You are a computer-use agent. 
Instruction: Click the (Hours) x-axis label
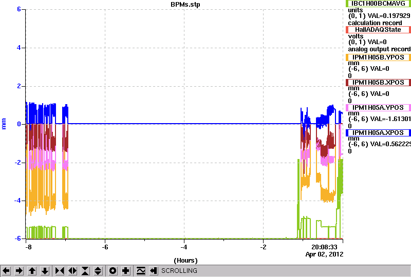point(185,261)
